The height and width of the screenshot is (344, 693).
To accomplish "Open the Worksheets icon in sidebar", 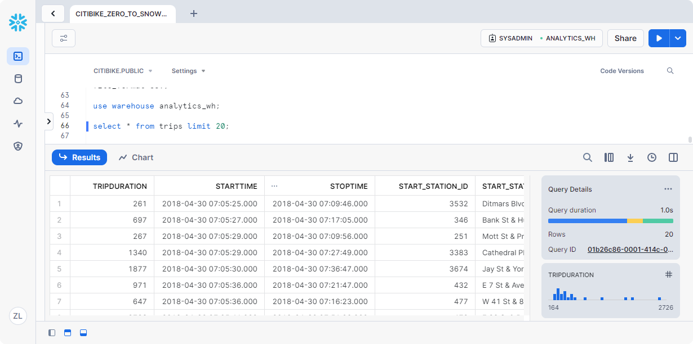I will click(x=18, y=56).
